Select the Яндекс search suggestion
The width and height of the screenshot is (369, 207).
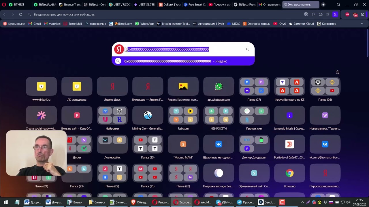point(183,61)
